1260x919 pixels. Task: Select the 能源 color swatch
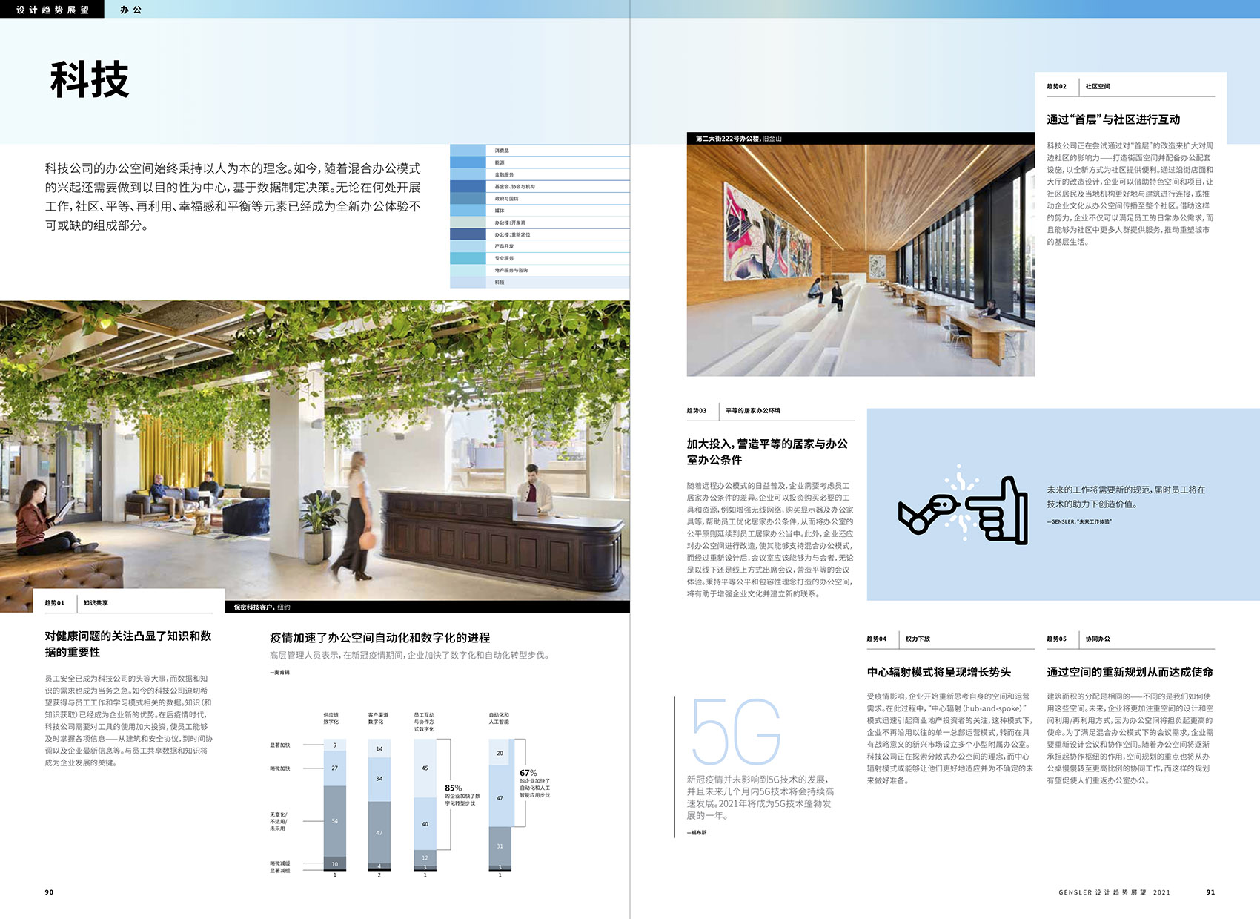point(468,162)
